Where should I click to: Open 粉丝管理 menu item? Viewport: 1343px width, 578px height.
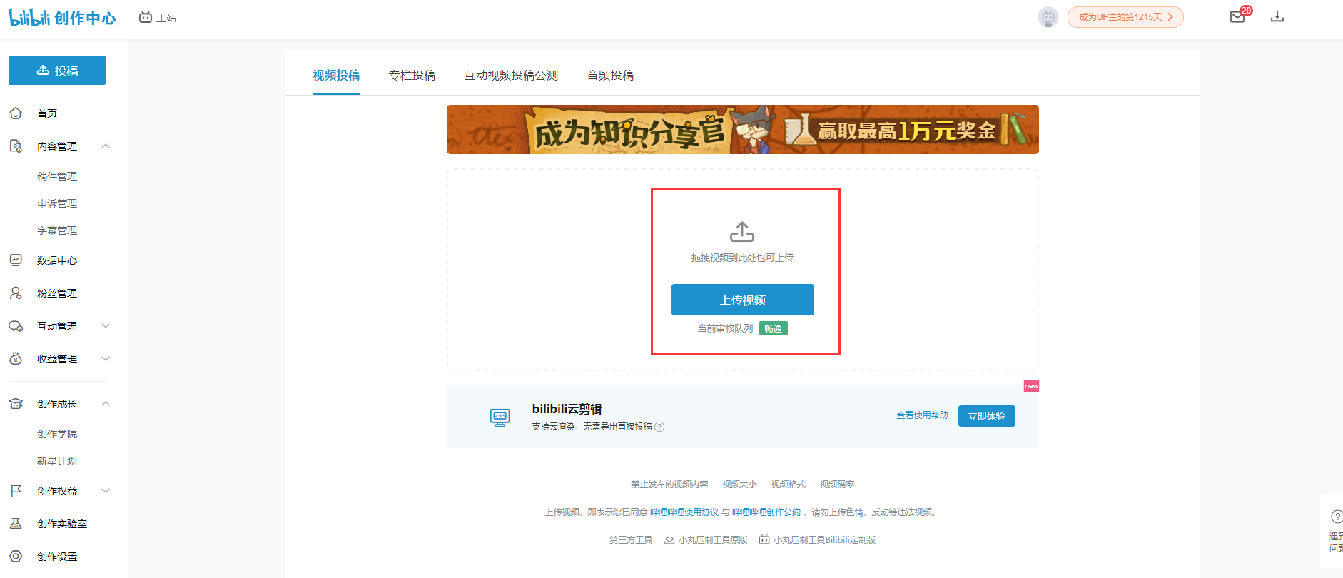tap(57, 293)
